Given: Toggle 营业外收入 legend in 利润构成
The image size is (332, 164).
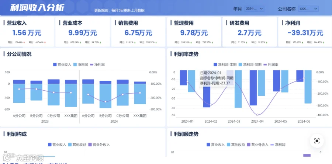Looking at the screenshot, I should click(99, 145).
